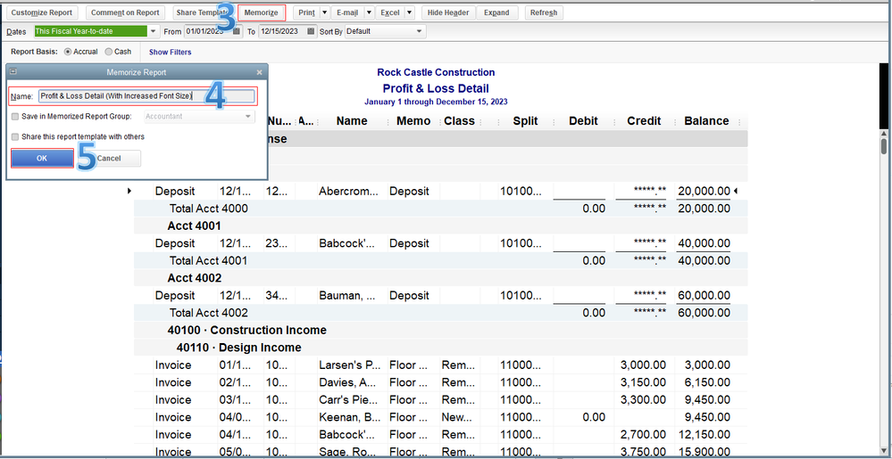Click Comment on Report

(x=125, y=12)
